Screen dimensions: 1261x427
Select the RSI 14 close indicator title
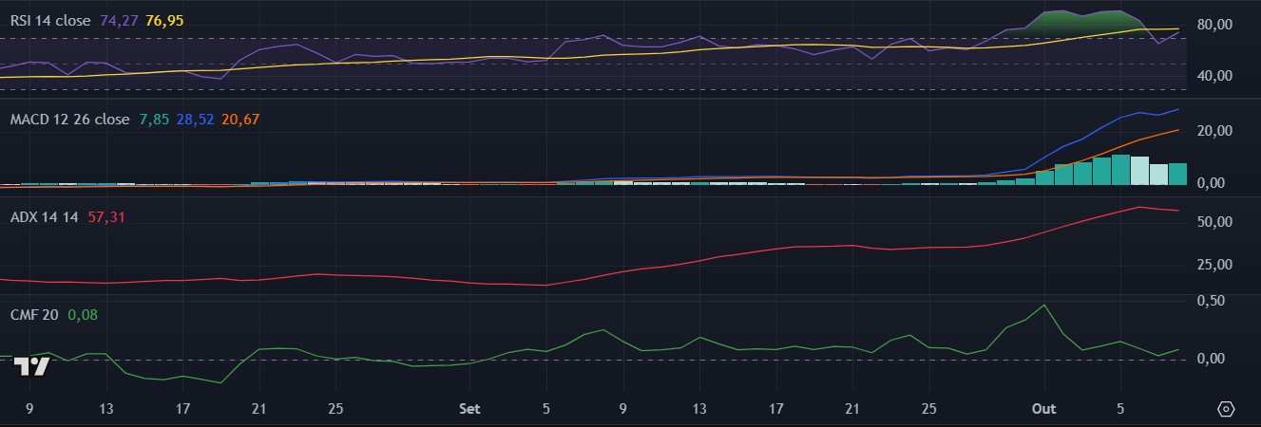coord(48,20)
